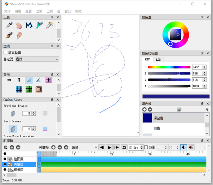Select the 深蓝色 palette swatch
Viewport: 213px width, 185px height.
coord(147,118)
